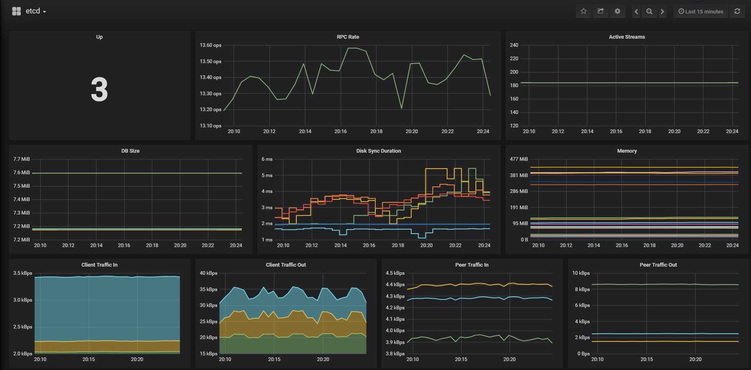The image size is (751, 370).
Task: Zoom out the time range
Action: 649,11
